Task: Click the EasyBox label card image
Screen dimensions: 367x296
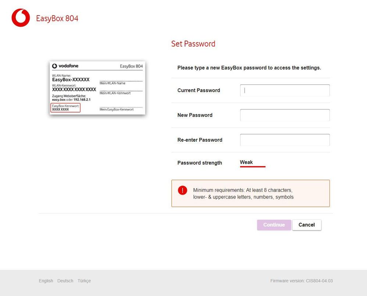Action: point(97,88)
